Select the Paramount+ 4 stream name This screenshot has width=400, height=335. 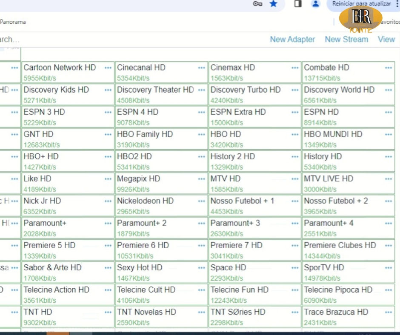329,223
